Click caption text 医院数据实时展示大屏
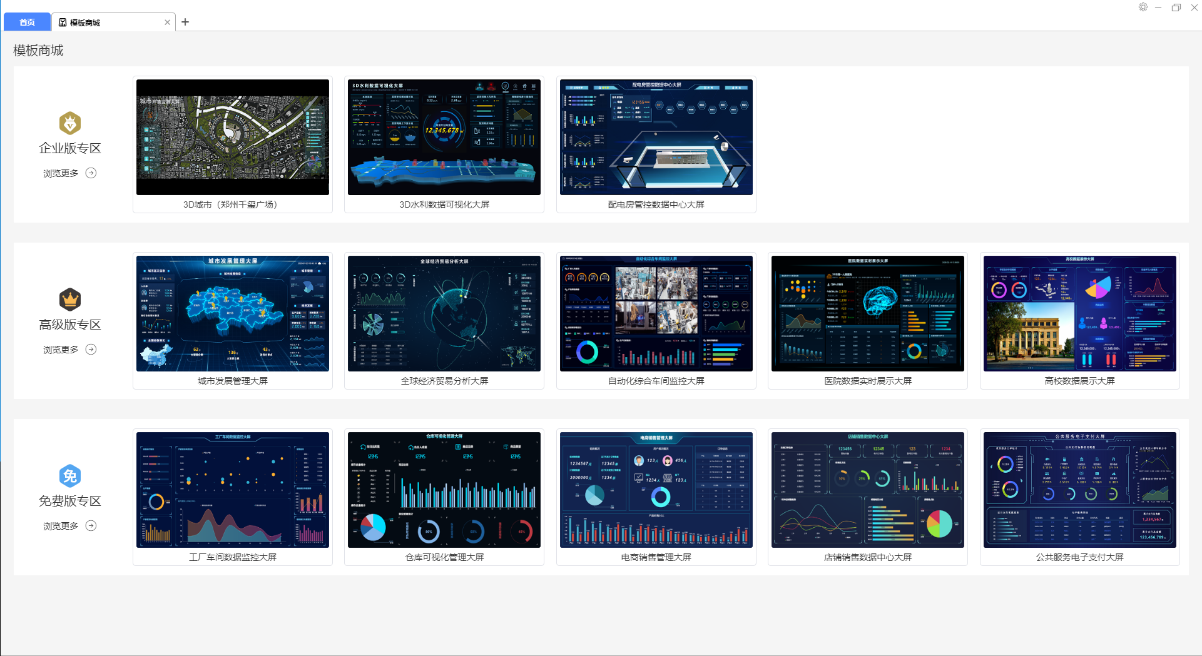The width and height of the screenshot is (1202, 656). (x=868, y=381)
